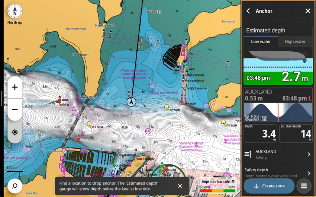Close the Anchor panel
Image resolution: width=316 pixels, height=197 pixels.
[307, 11]
